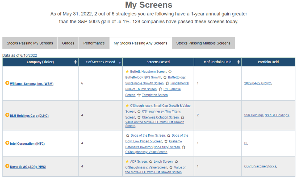Switch to the Grades tab

pos(68,43)
